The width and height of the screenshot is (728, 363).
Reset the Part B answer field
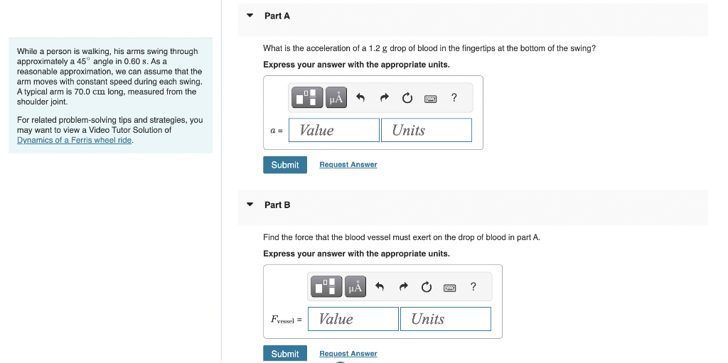point(427,287)
